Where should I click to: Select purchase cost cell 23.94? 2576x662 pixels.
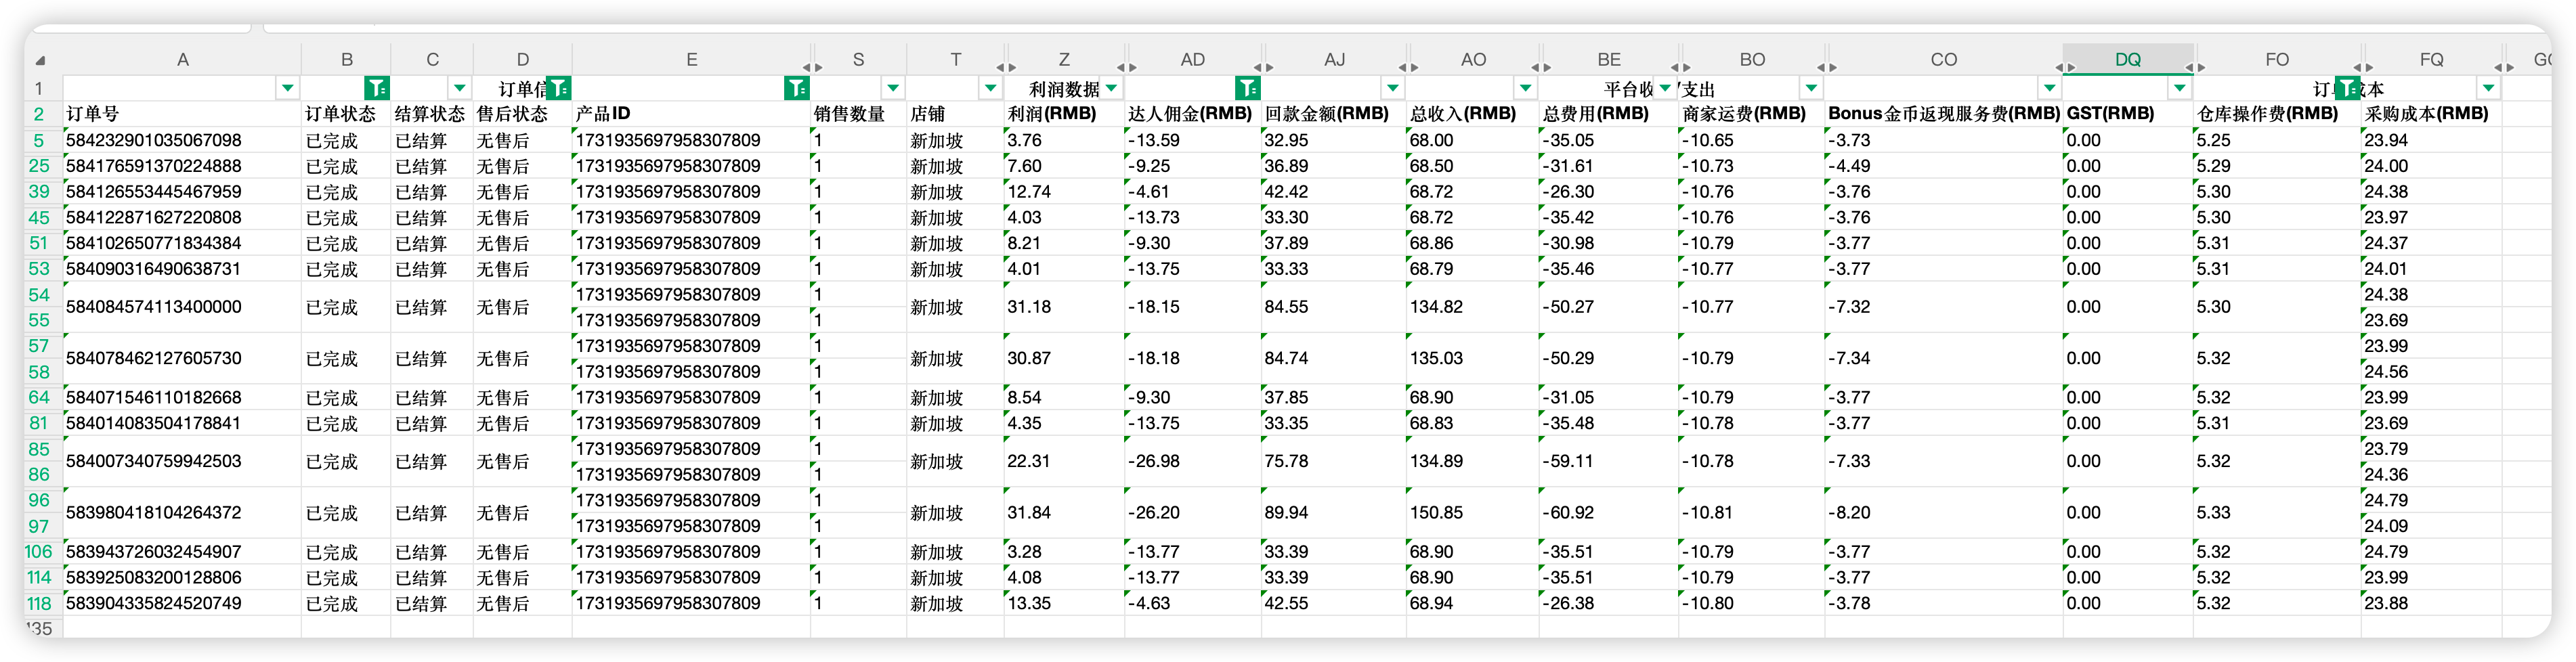coord(2431,140)
